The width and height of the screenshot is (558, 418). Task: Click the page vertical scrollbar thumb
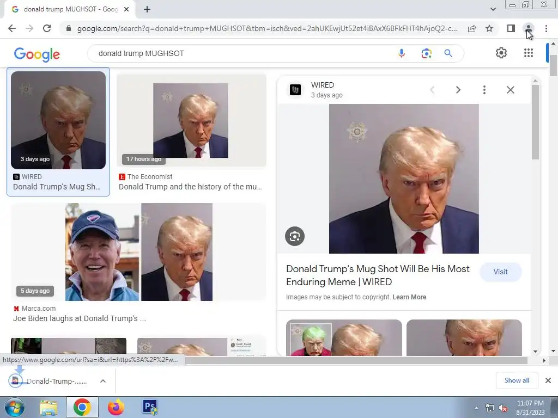(553, 65)
